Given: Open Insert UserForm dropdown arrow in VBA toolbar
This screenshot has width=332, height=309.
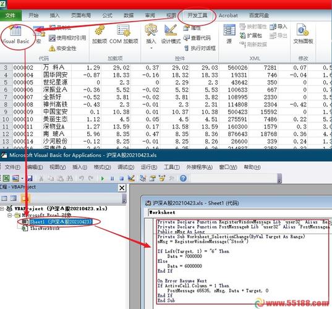Looking at the screenshot, I should pos(22,179).
